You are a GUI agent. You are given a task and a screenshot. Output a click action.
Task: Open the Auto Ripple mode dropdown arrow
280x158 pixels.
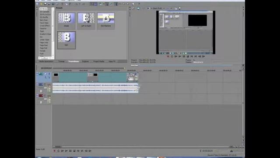tap(104, 4)
